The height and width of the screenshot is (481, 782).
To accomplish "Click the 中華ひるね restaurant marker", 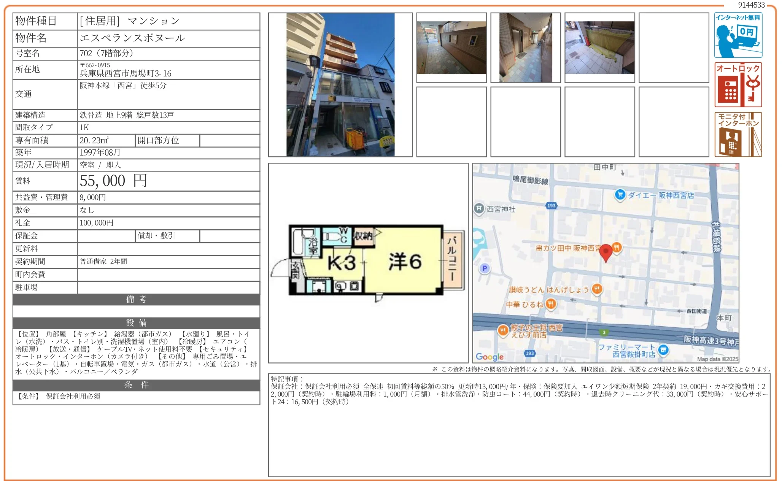I will (550, 304).
